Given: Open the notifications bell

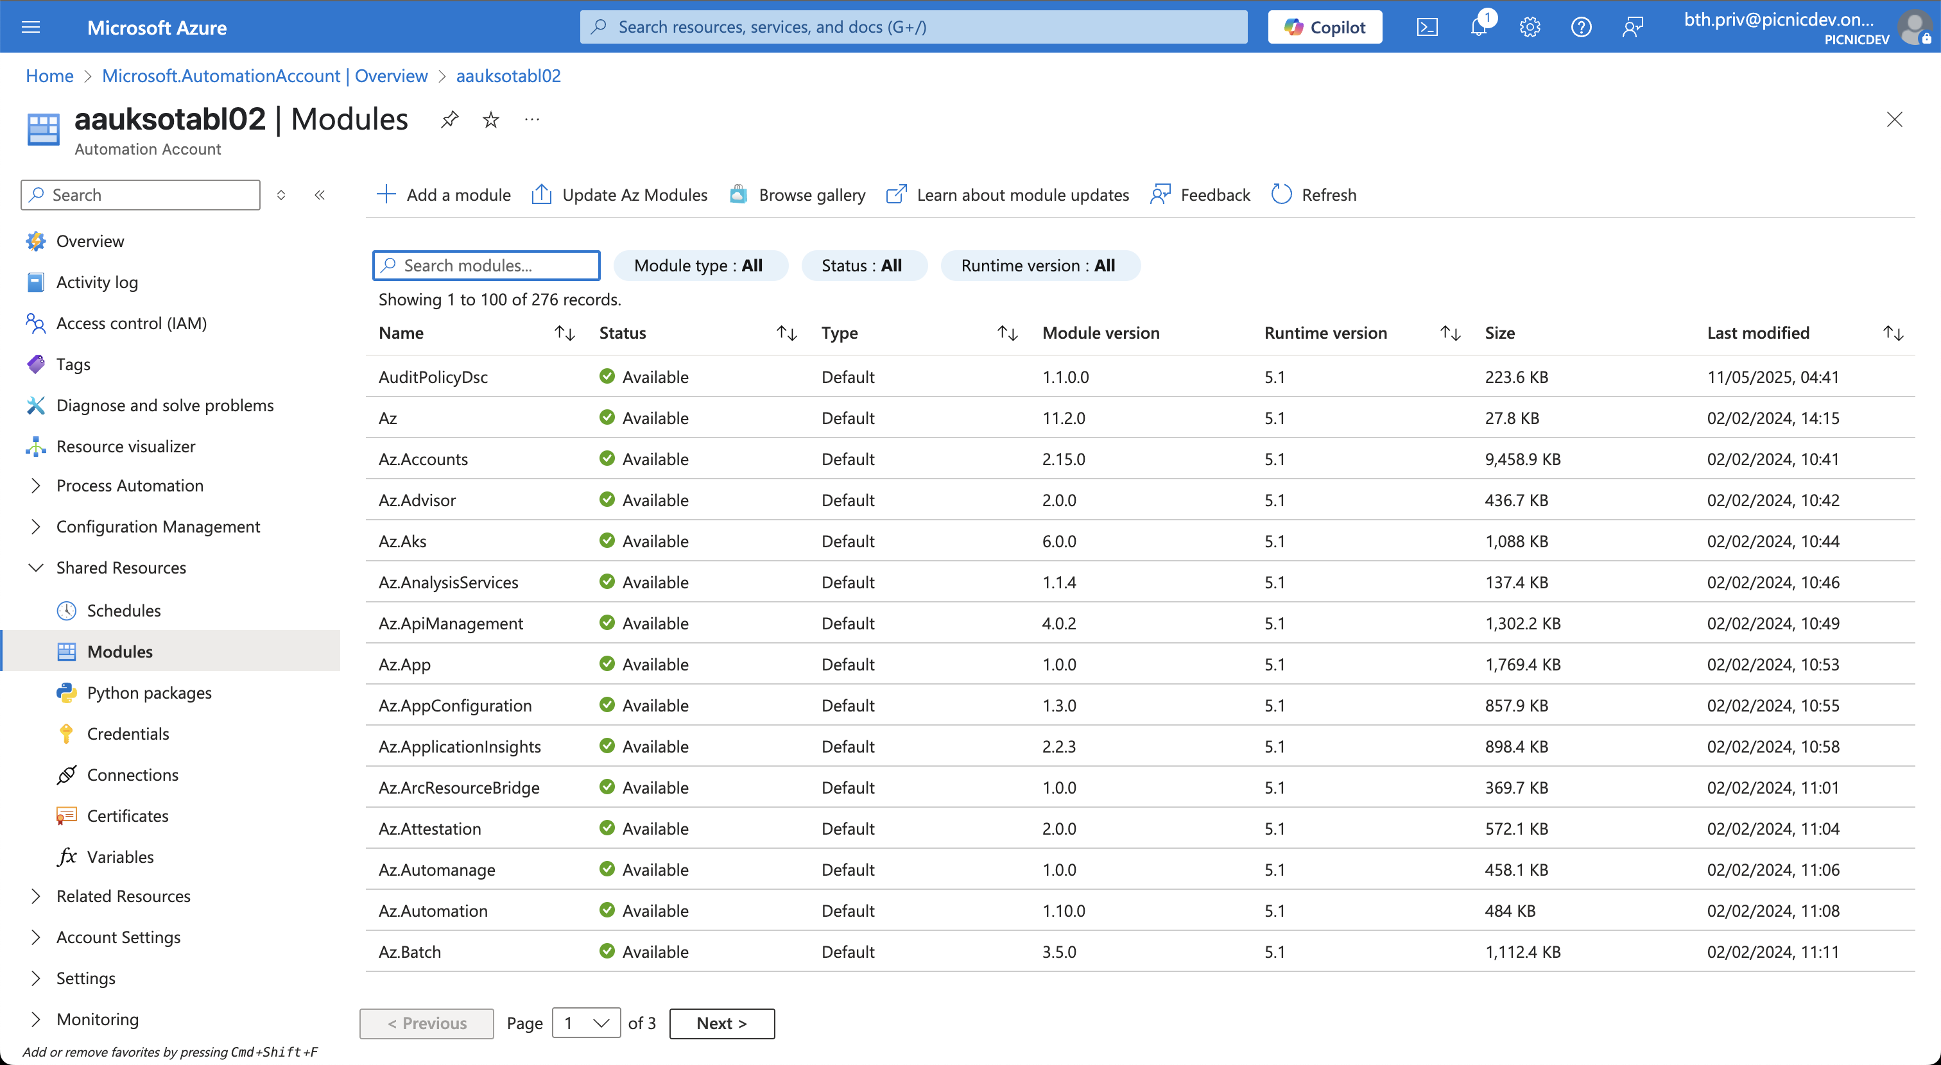Looking at the screenshot, I should (1479, 27).
